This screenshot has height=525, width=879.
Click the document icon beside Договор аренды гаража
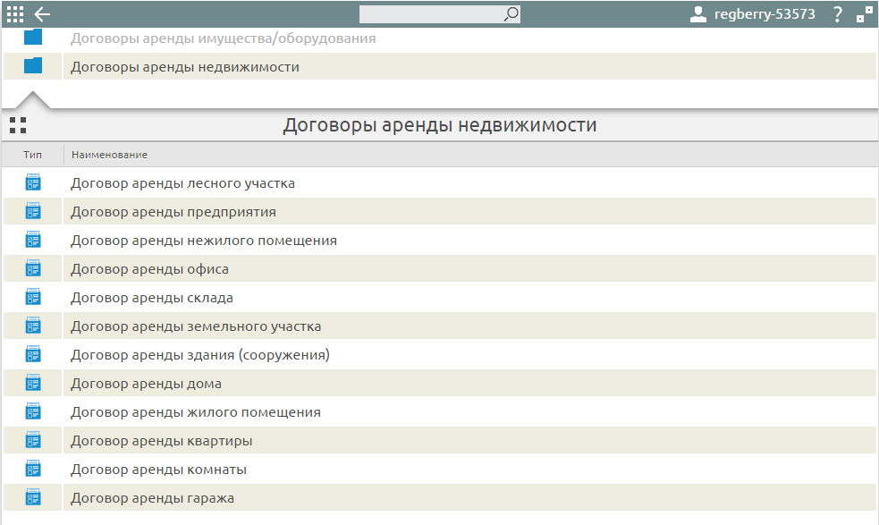32,497
